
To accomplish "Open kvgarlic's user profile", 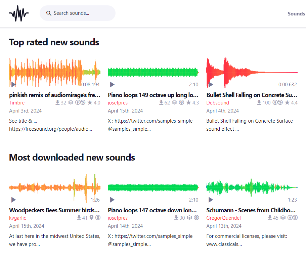I will tap(17, 218).
